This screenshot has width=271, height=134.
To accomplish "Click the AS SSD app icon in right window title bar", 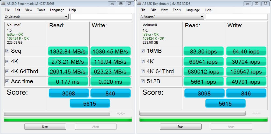I will pos(139,3).
